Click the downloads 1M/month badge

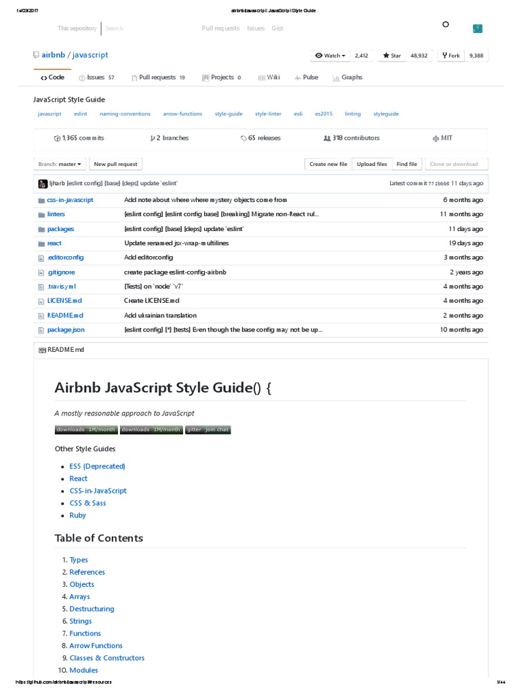(85, 430)
